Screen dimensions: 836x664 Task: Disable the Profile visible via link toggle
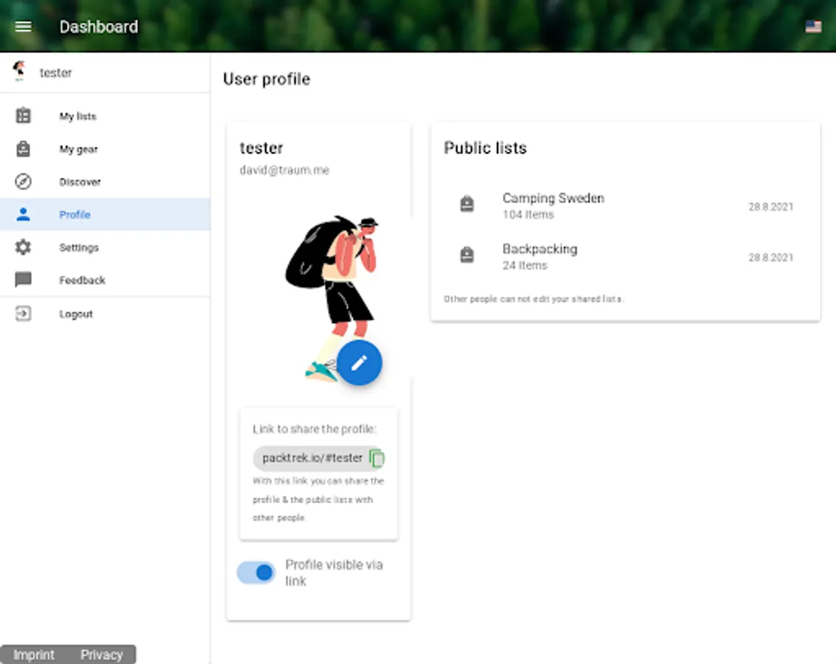(x=256, y=573)
